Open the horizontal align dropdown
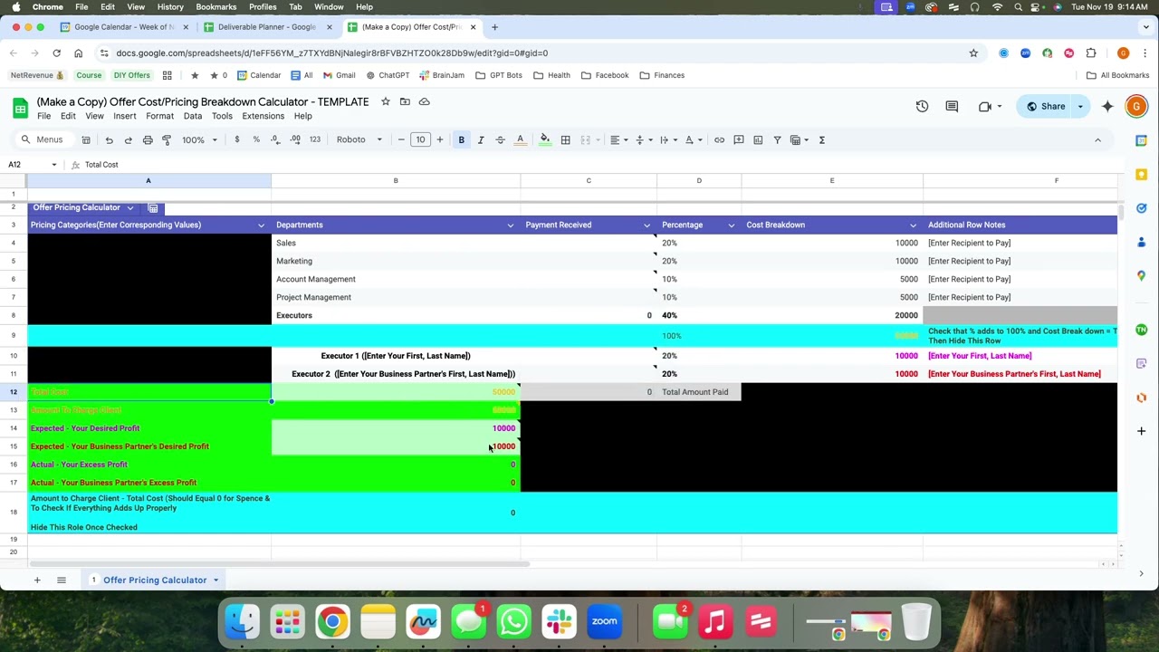 pyautogui.click(x=618, y=139)
